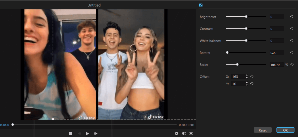Screen dimensions: 298x137
Task: Step forward to the next frame
Action: point(96,133)
